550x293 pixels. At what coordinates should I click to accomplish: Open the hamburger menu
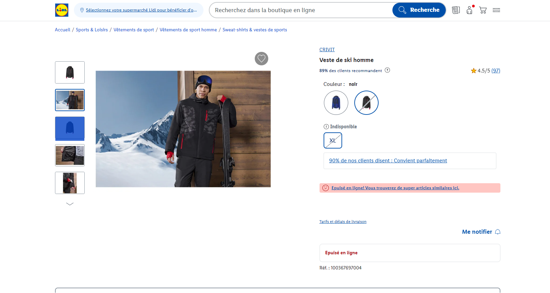496,10
